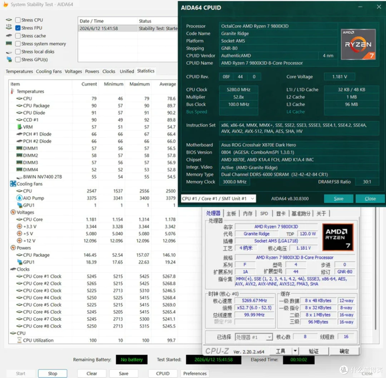Screen dimensions: 386x378
Task: Enable the Stress CPU checkbox
Action: click(x=18, y=20)
